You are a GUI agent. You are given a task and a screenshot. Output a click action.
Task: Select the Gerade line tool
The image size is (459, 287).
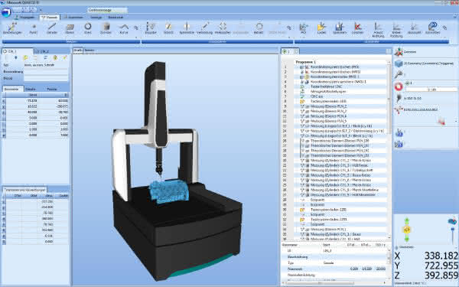pyautogui.click(x=52, y=29)
